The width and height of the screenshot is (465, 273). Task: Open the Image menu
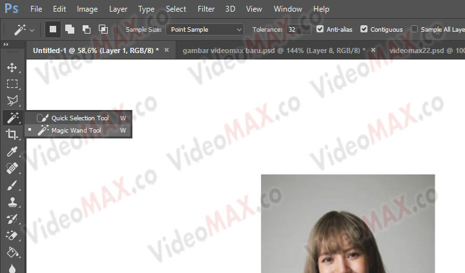pyautogui.click(x=87, y=9)
